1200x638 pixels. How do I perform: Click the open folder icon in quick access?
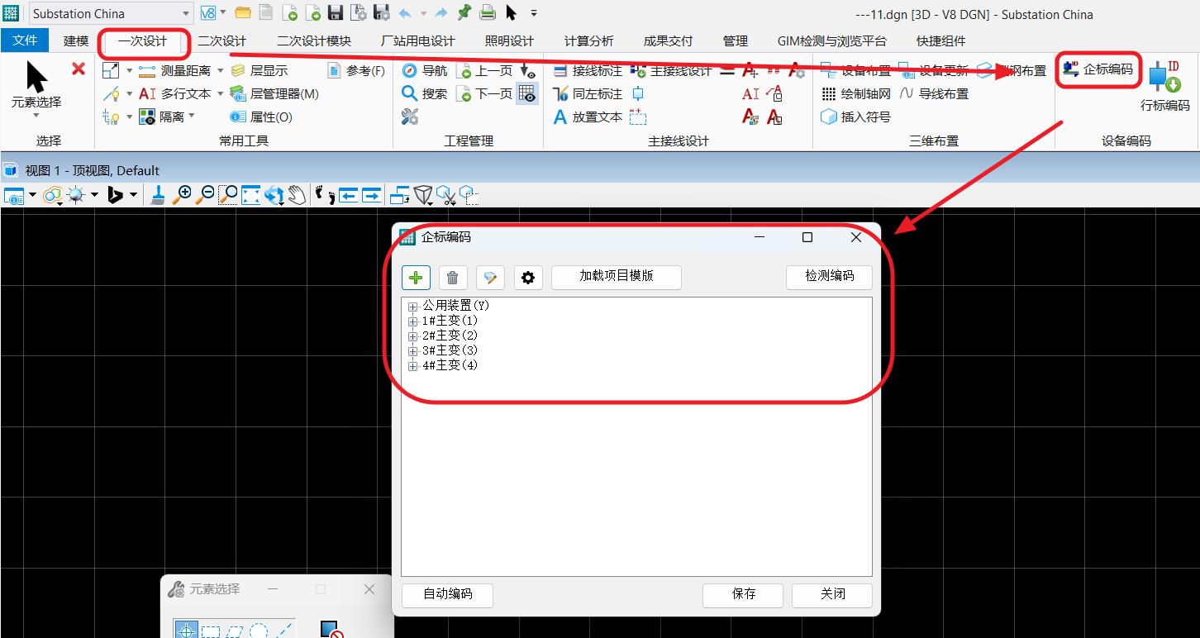243,13
